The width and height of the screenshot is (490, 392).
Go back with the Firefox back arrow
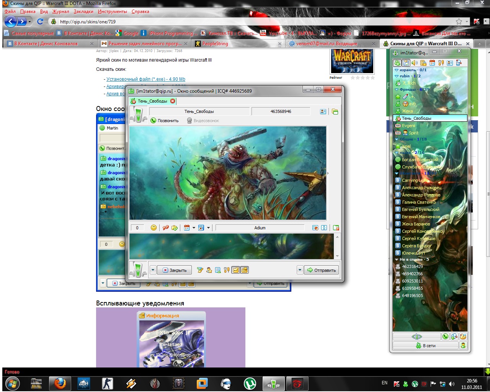[x=10, y=21]
